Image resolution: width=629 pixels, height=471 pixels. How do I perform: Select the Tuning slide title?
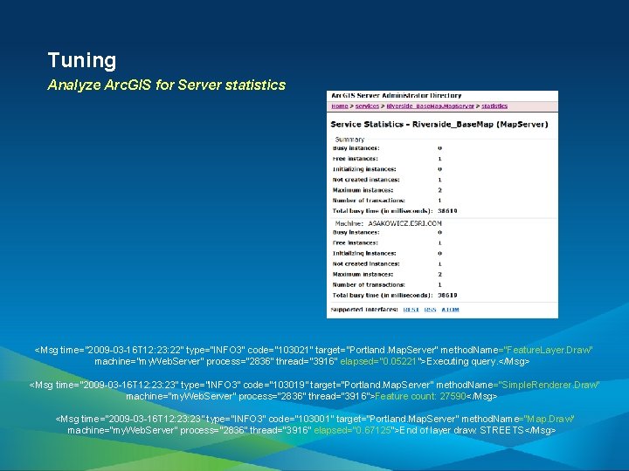(x=82, y=60)
